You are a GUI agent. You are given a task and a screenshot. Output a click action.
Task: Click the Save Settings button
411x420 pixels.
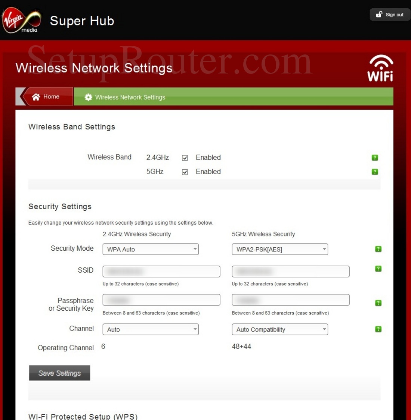point(59,373)
